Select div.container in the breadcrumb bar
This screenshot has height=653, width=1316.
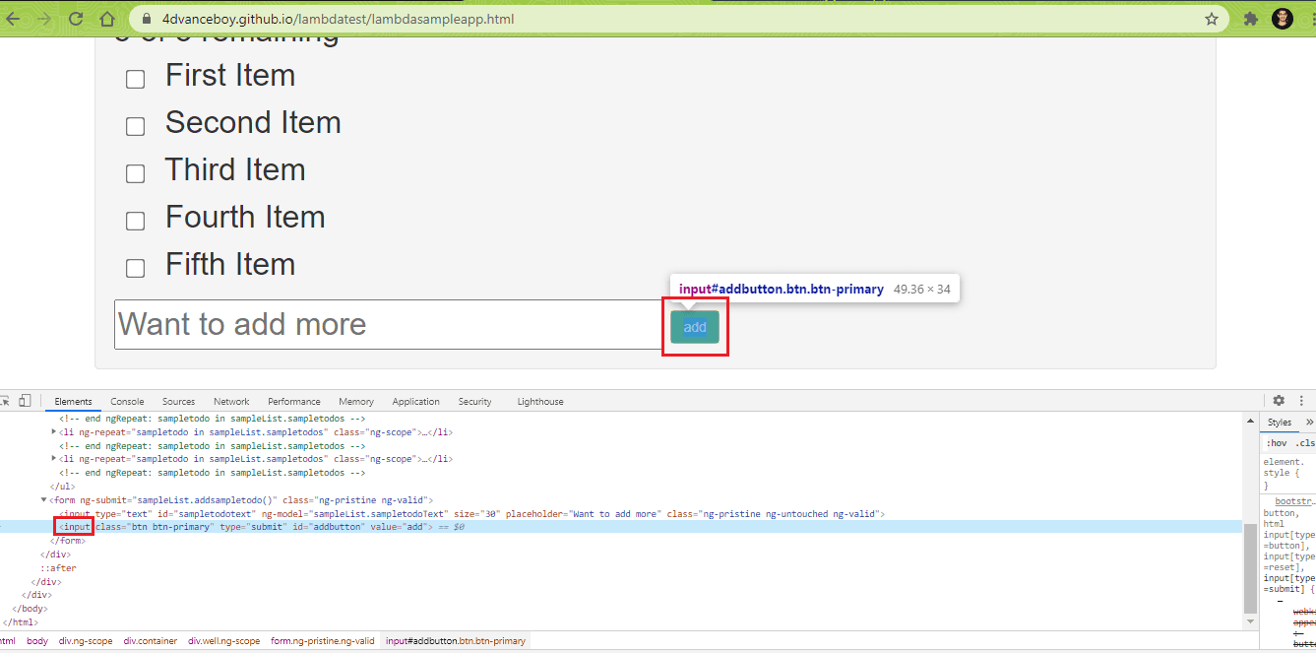[x=150, y=641]
